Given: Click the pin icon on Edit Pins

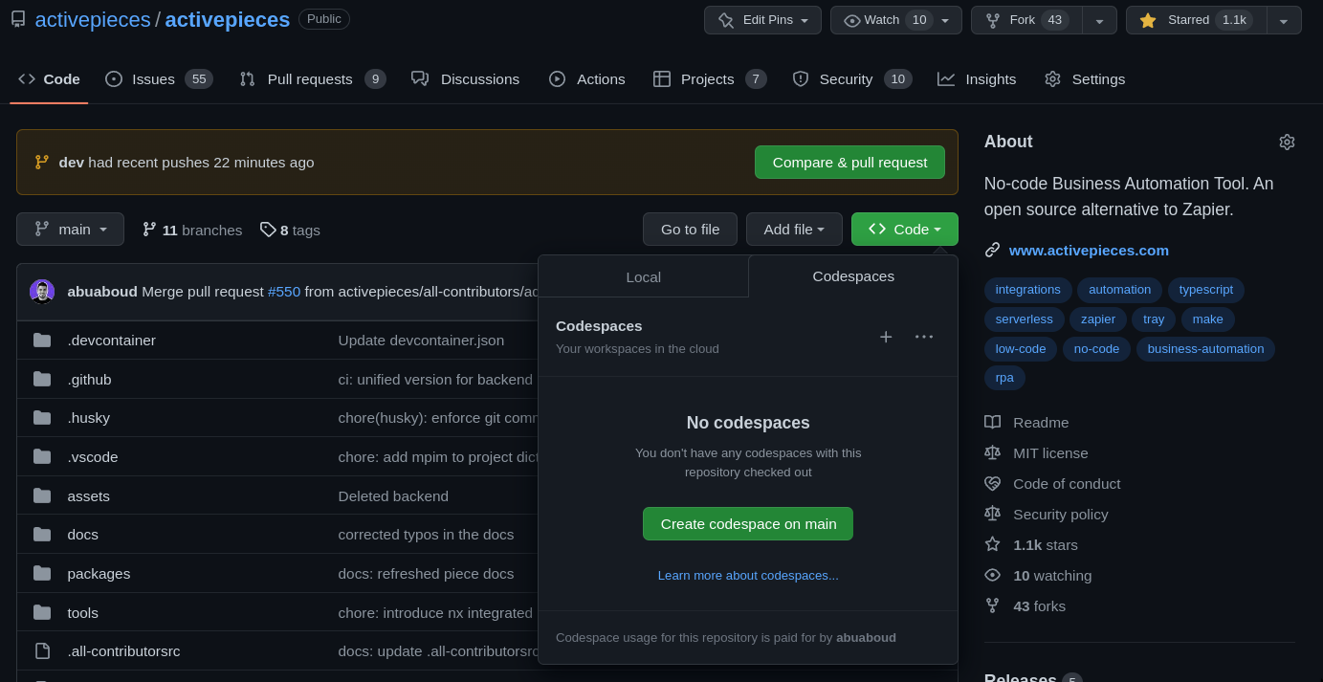Looking at the screenshot, I should click(x=724, y=19).
